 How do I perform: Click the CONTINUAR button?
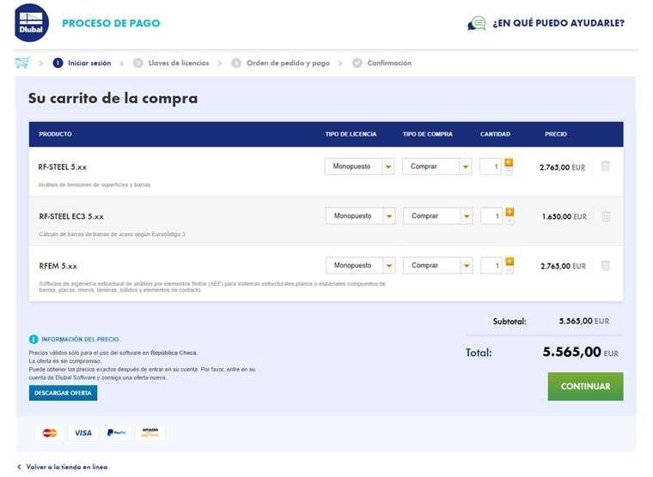[585, 386]
